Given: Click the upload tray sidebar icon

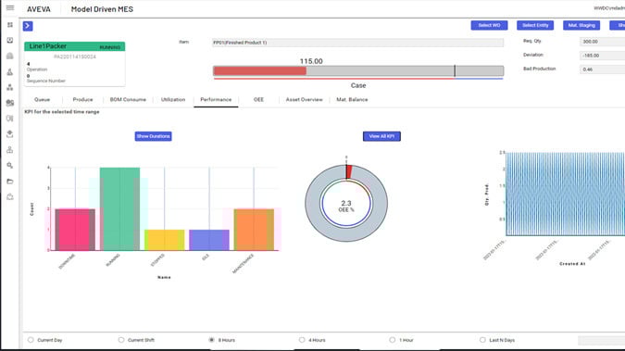Looking at the screenshot, I should coord(10,134).
